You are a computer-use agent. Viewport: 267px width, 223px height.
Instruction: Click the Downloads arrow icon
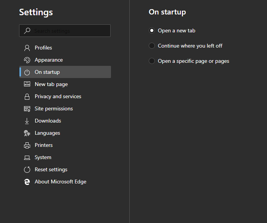[x=27, y=121]
